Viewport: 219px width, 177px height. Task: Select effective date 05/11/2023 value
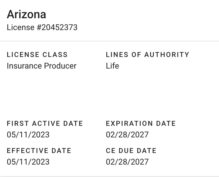tap(28, 162)
